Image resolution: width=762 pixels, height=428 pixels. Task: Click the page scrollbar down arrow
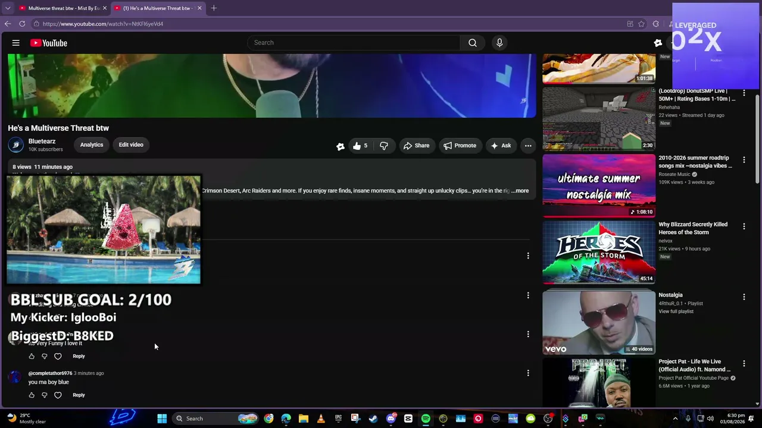758,404
